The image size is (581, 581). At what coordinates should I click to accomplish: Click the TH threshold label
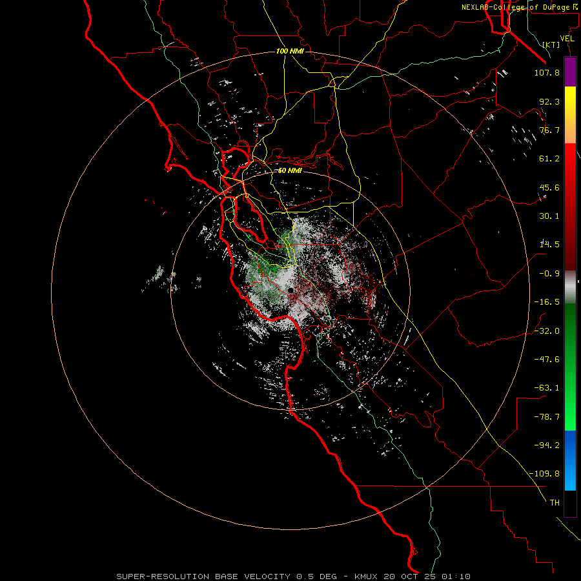point(555,503)
